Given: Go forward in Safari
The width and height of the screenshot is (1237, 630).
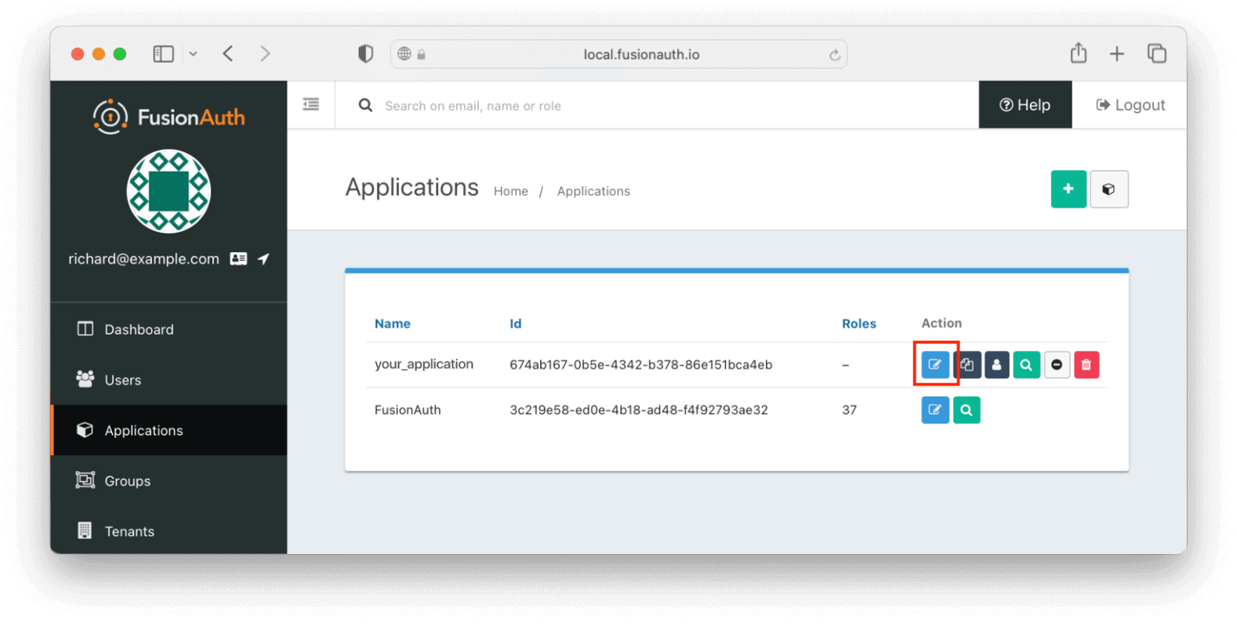Looking at the screenshot, I should coord(265,53).
